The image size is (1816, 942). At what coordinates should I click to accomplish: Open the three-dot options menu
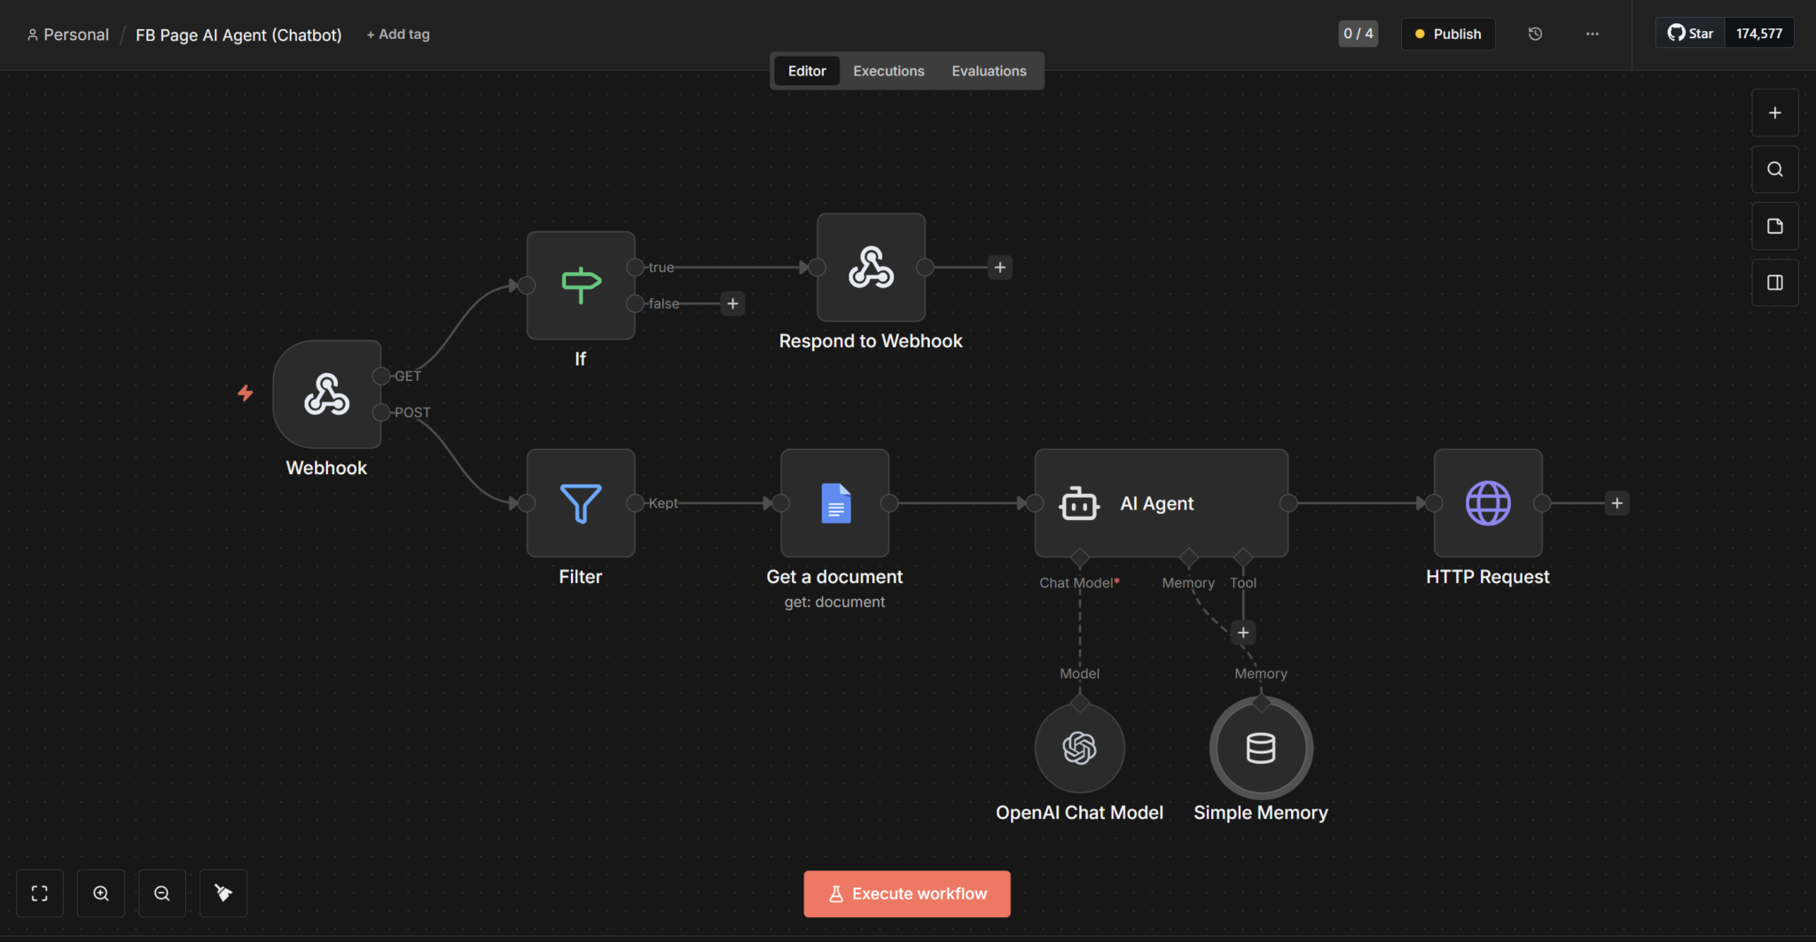pos(1593,34)
